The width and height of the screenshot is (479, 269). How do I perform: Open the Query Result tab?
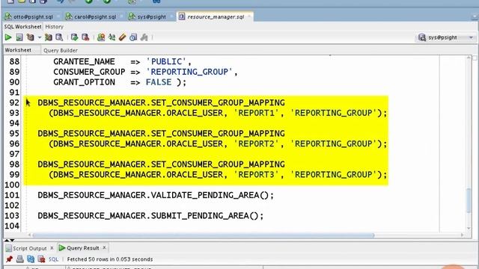pyautogui.click(x=83, y=248)
